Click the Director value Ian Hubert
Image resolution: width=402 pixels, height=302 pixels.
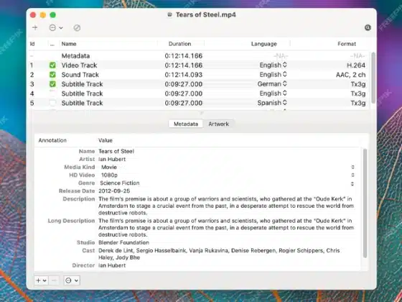pos(112,265)
